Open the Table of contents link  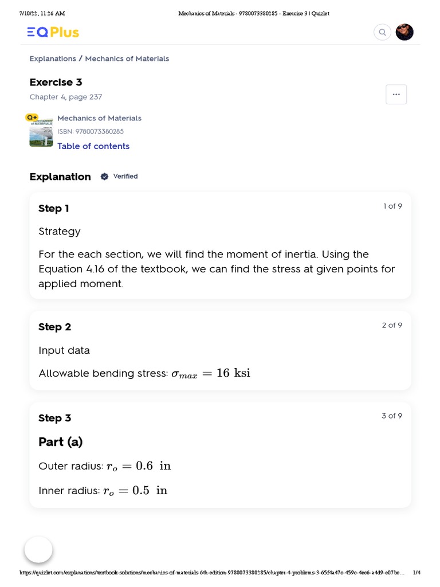93,146
